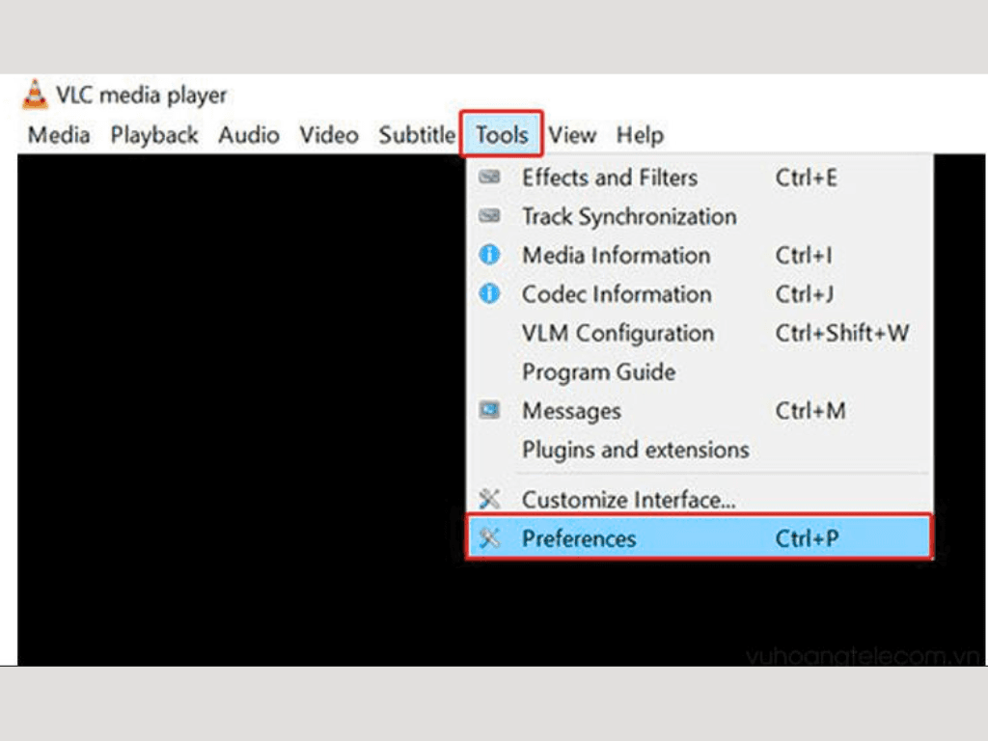Viewport: 988px width, 741px height.
Task: Click the Ctrl+J shortcut text
Action: (x=805, y=294)
